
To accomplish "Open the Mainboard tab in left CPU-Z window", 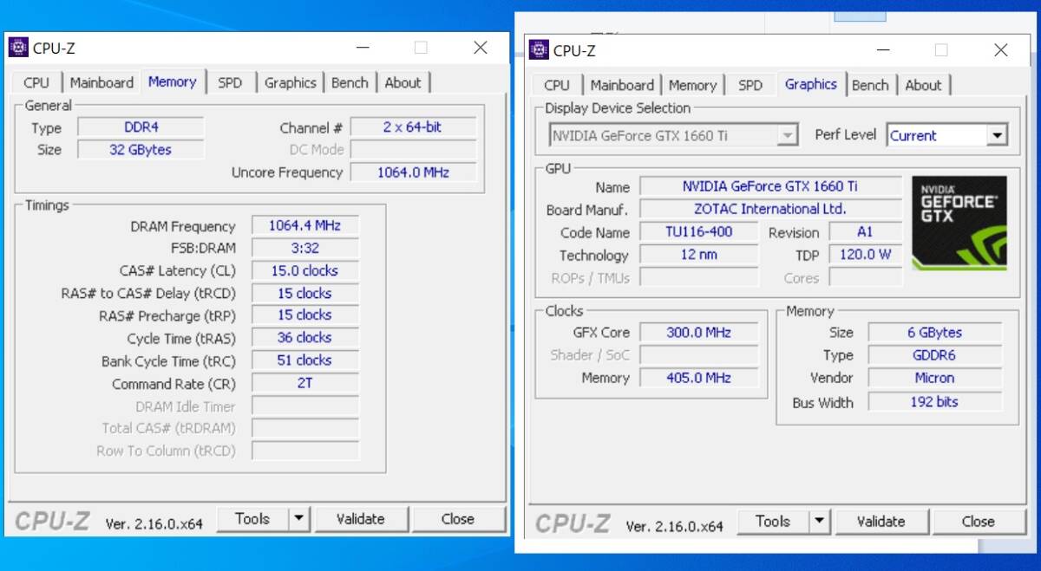I will coord(101,83).
